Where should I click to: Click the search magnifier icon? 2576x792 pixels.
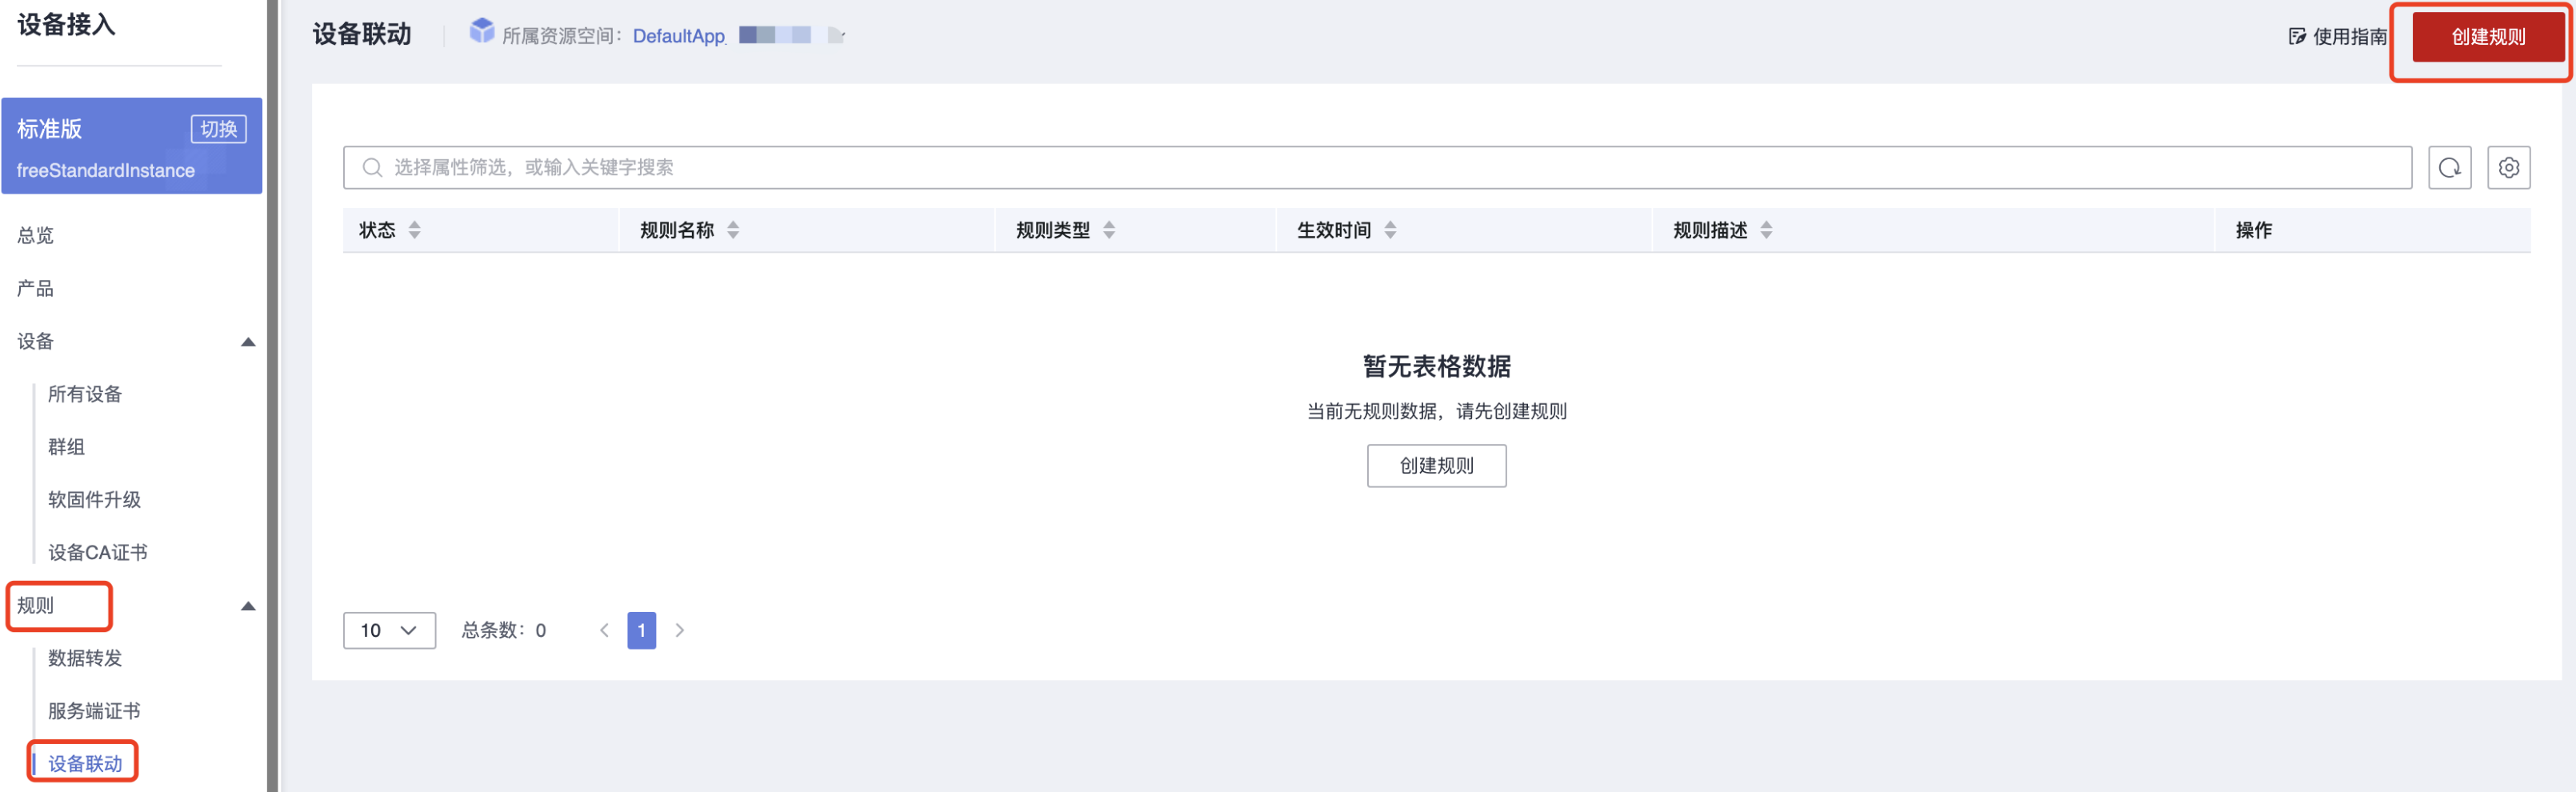[372, 168]
